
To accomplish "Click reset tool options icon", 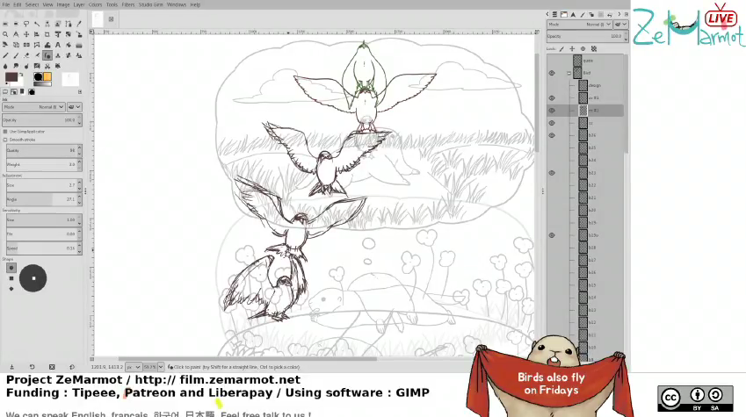I will (x=73, y=367).
